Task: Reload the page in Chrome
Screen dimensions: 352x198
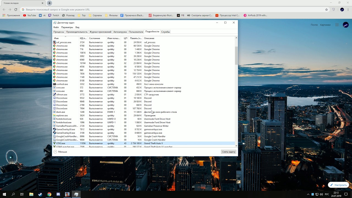Action: [x=16, y=9]
